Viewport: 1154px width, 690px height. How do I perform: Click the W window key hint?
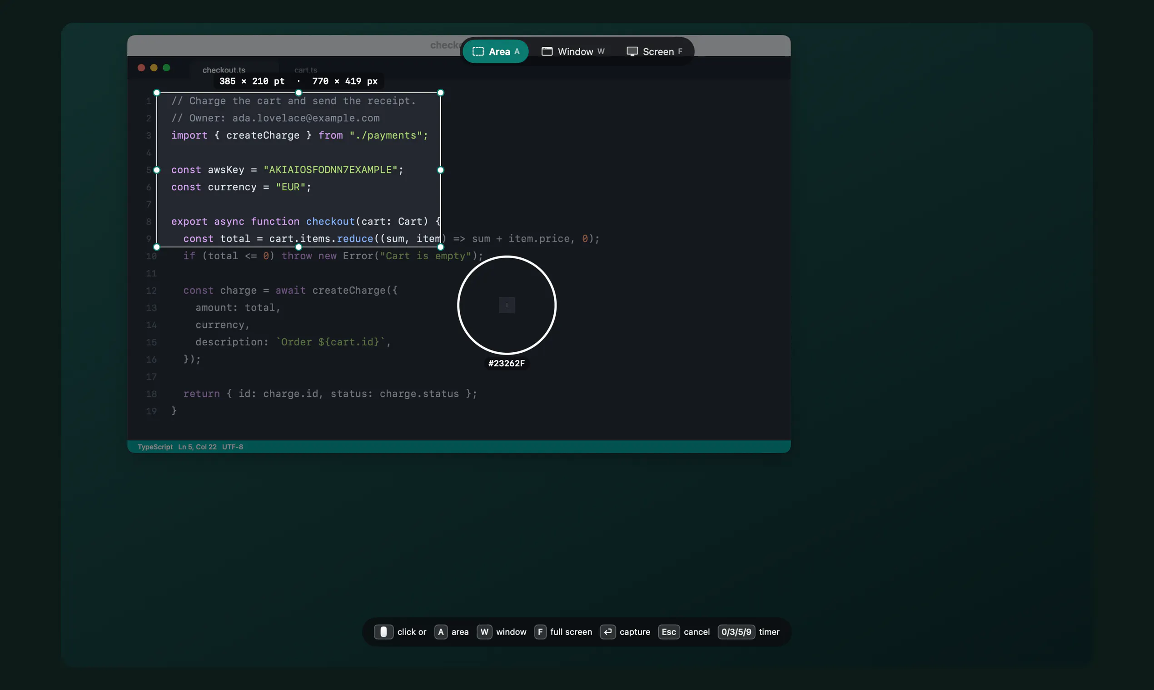pyautogui.click(x=484, y=632)
